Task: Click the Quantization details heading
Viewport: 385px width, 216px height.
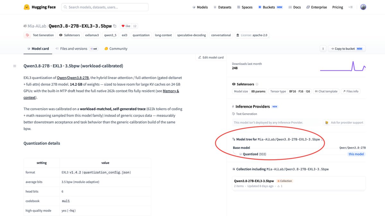Action: click(42, 143)
